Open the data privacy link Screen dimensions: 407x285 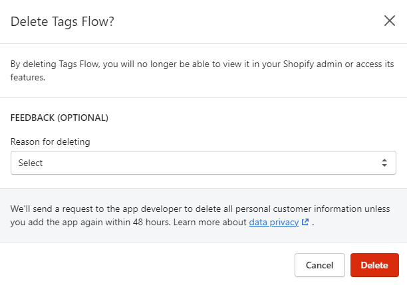coord(273,223)
